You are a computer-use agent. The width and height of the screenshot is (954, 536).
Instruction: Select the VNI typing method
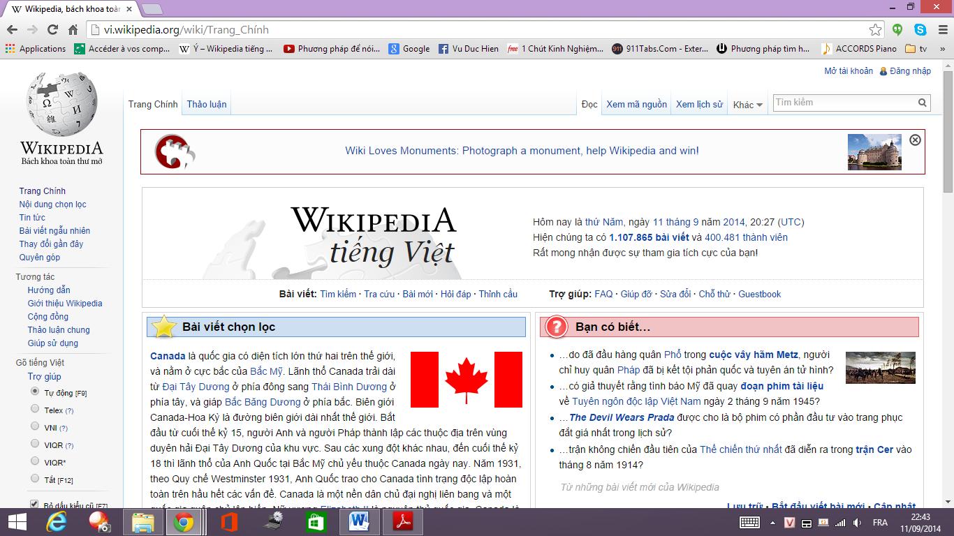(x=35, y=426)
